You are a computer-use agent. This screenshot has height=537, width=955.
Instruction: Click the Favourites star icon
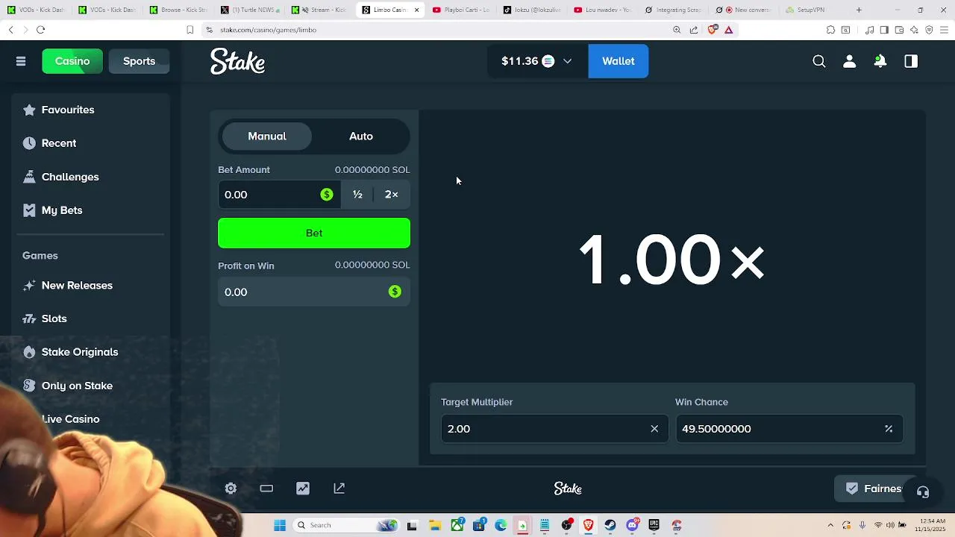tap(29, 110)
